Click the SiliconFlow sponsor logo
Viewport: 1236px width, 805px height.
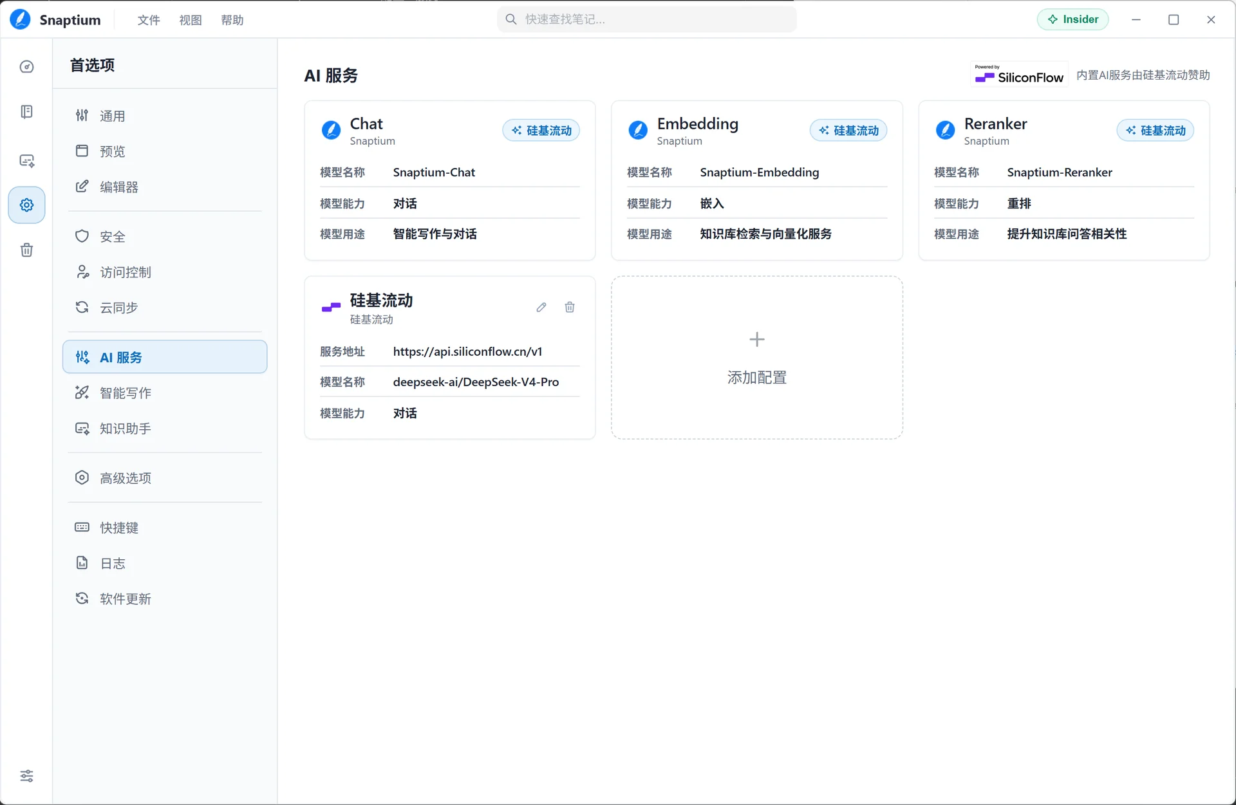pyautogui.click(x=1019, y=75)
